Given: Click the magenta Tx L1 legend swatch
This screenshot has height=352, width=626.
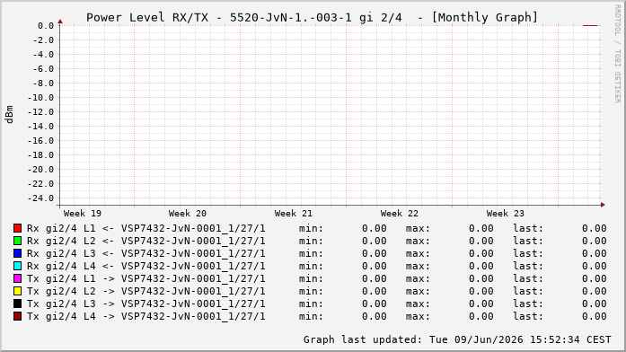Looking at the screenshot, I should click(x=17, y=278).
